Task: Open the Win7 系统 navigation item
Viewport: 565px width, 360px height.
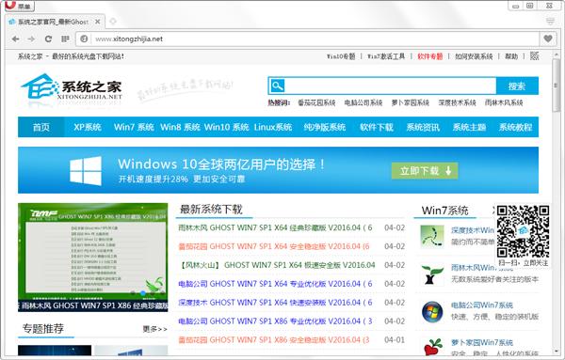Action: click(x=134, y=127)
